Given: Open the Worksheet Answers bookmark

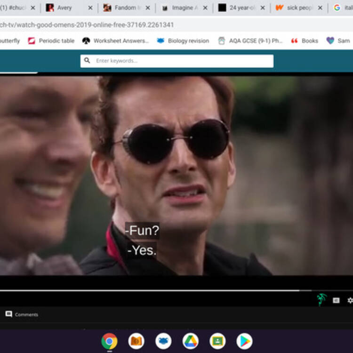Looking at the screenshot, I should click(115, 41).
